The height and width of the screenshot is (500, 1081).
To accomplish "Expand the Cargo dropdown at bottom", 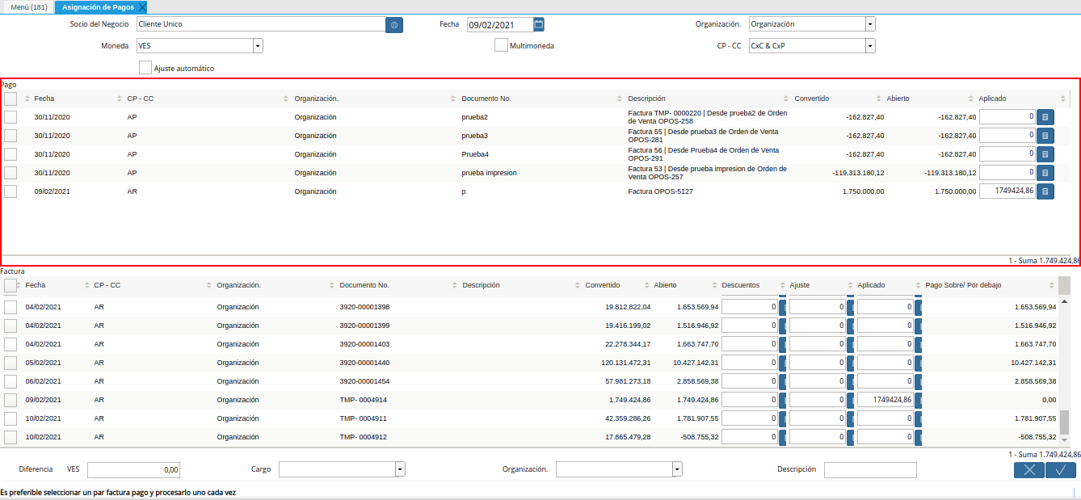I will coord(400,469).
